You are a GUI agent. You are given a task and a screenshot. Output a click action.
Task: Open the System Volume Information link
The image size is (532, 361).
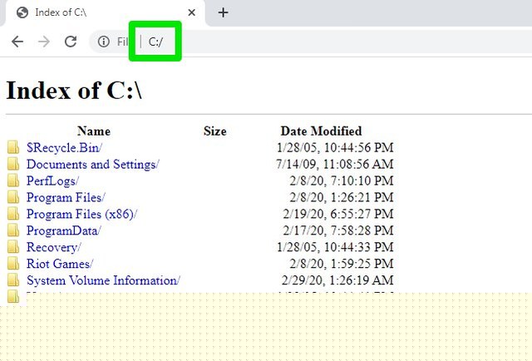pos(103,280)
